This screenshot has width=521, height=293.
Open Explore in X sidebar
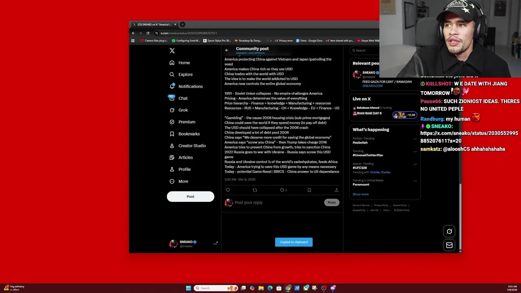click(181, 74)
